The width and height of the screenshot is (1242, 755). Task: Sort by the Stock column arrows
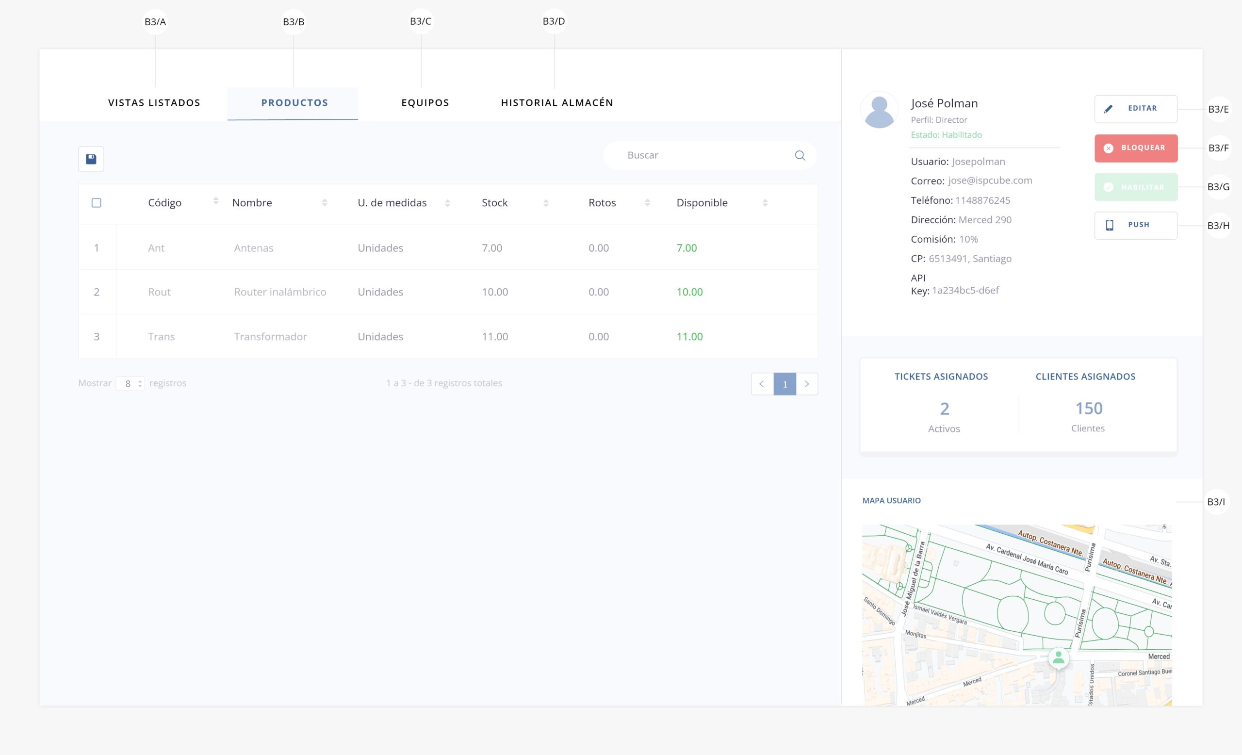pyautogui.click(x=546, y=203)
